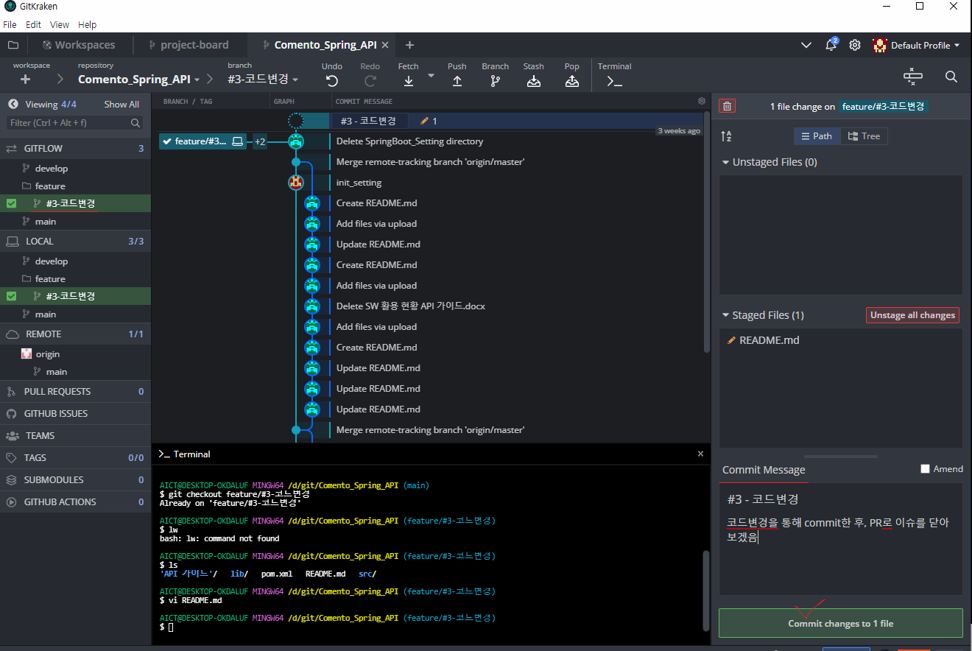Screen dimensions: 972x651
Task: Switch file view to Path
Action: point(817,136)
